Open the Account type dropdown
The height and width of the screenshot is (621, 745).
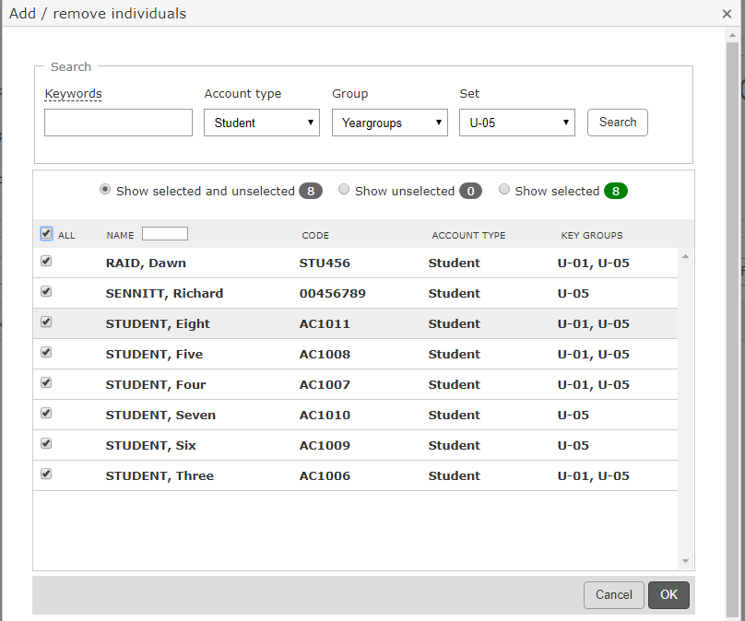(262, 123)
